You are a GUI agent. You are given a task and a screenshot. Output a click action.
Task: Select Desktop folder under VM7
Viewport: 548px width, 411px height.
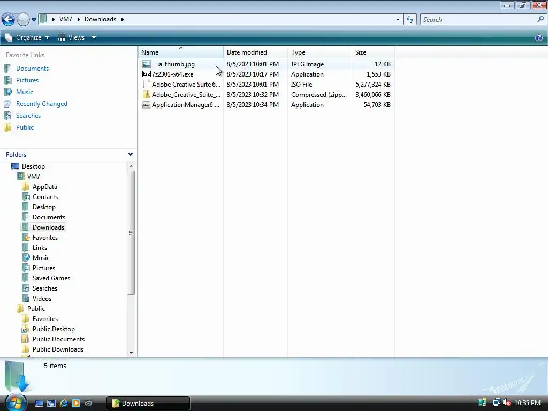pyautogui.click(x=44, y=207)
